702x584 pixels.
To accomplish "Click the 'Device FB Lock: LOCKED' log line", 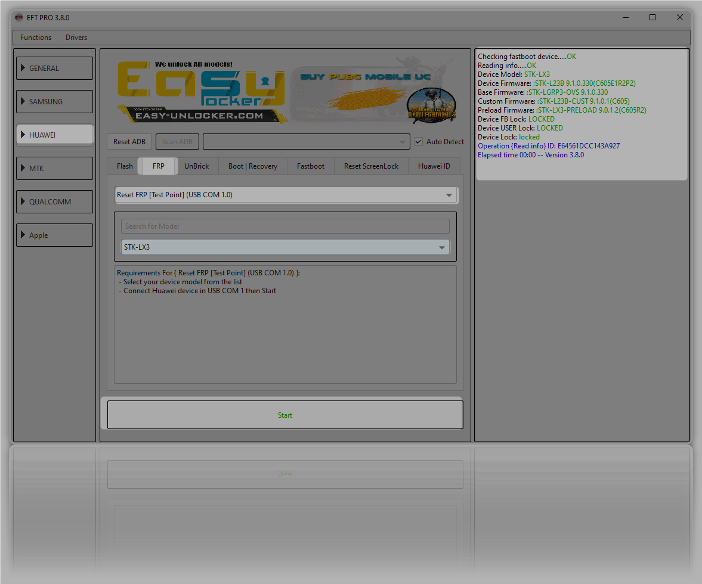I will [516, 119].
